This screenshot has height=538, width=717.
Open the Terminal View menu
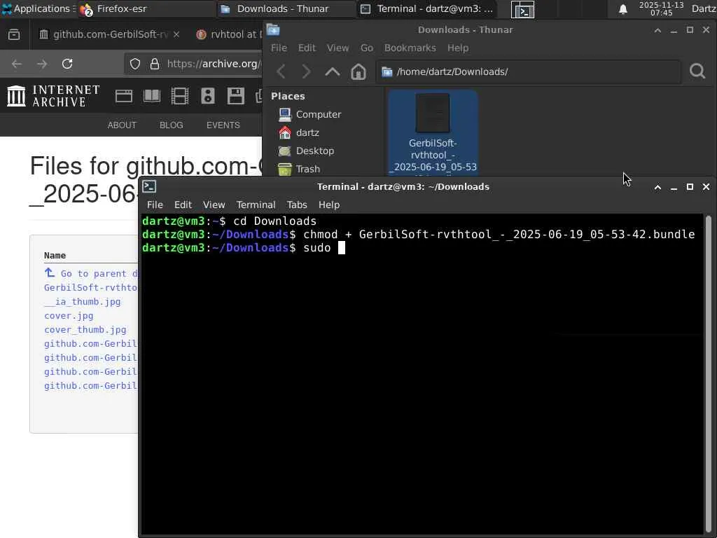pyautogui.click(x=214, y=205)
